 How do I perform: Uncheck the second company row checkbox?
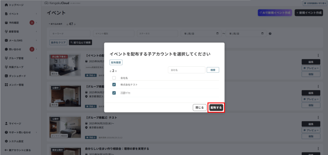[114, 93]
